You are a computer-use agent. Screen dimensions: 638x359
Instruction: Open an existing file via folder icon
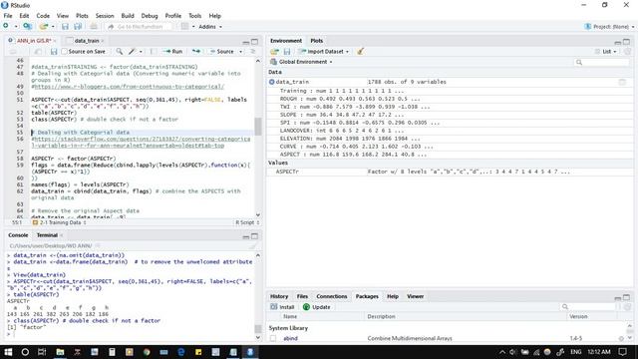coord(43,27)
